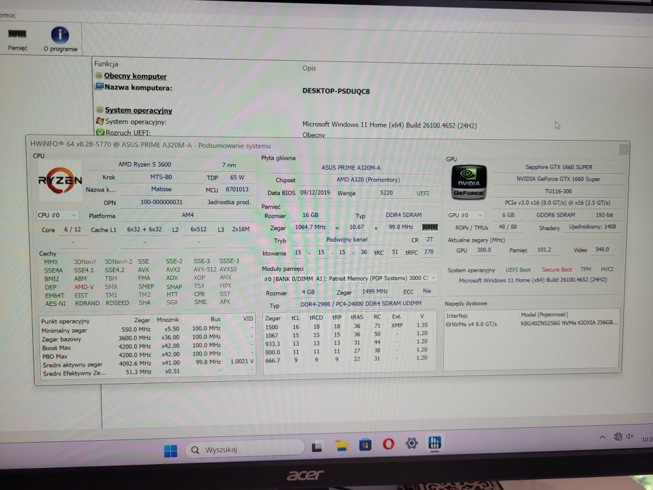Screen dimensions: 653x490
Task: Click the 5220 BIOS version value
Action: click(386, 193)
